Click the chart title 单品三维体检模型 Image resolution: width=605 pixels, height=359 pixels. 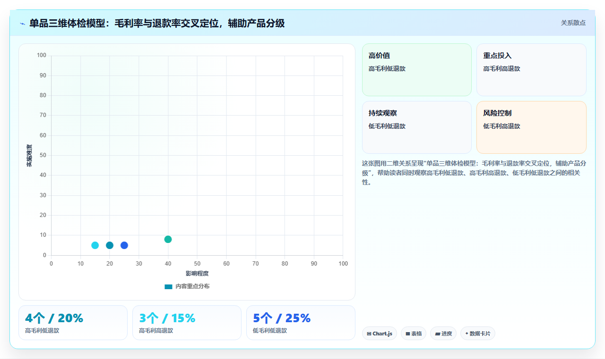(x=157, y=23)
